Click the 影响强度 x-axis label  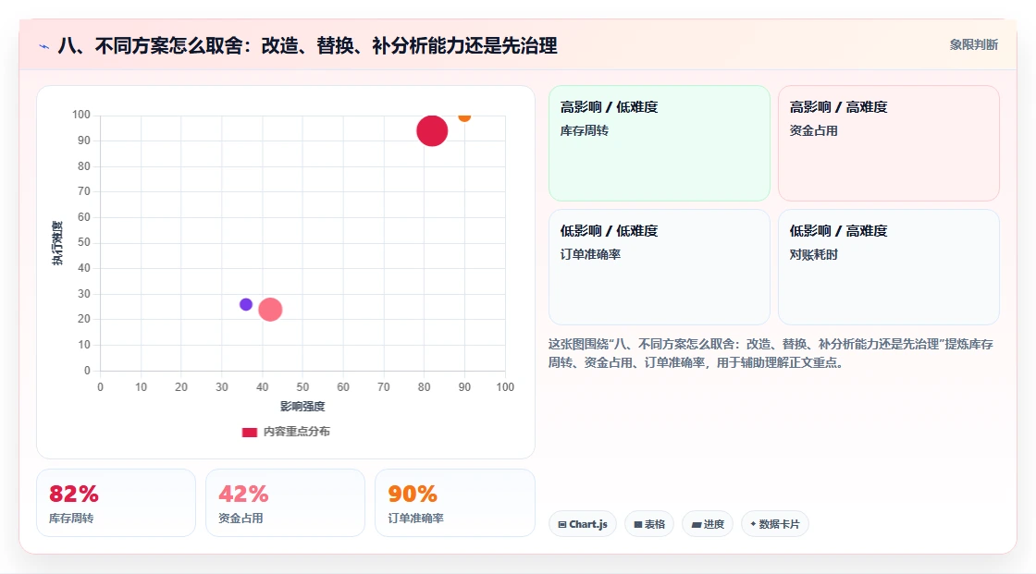(x=302, y=406)
